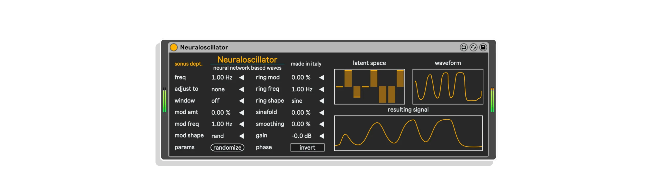Click the sonus dept. label
663x190 pixels.
point(188,64)
